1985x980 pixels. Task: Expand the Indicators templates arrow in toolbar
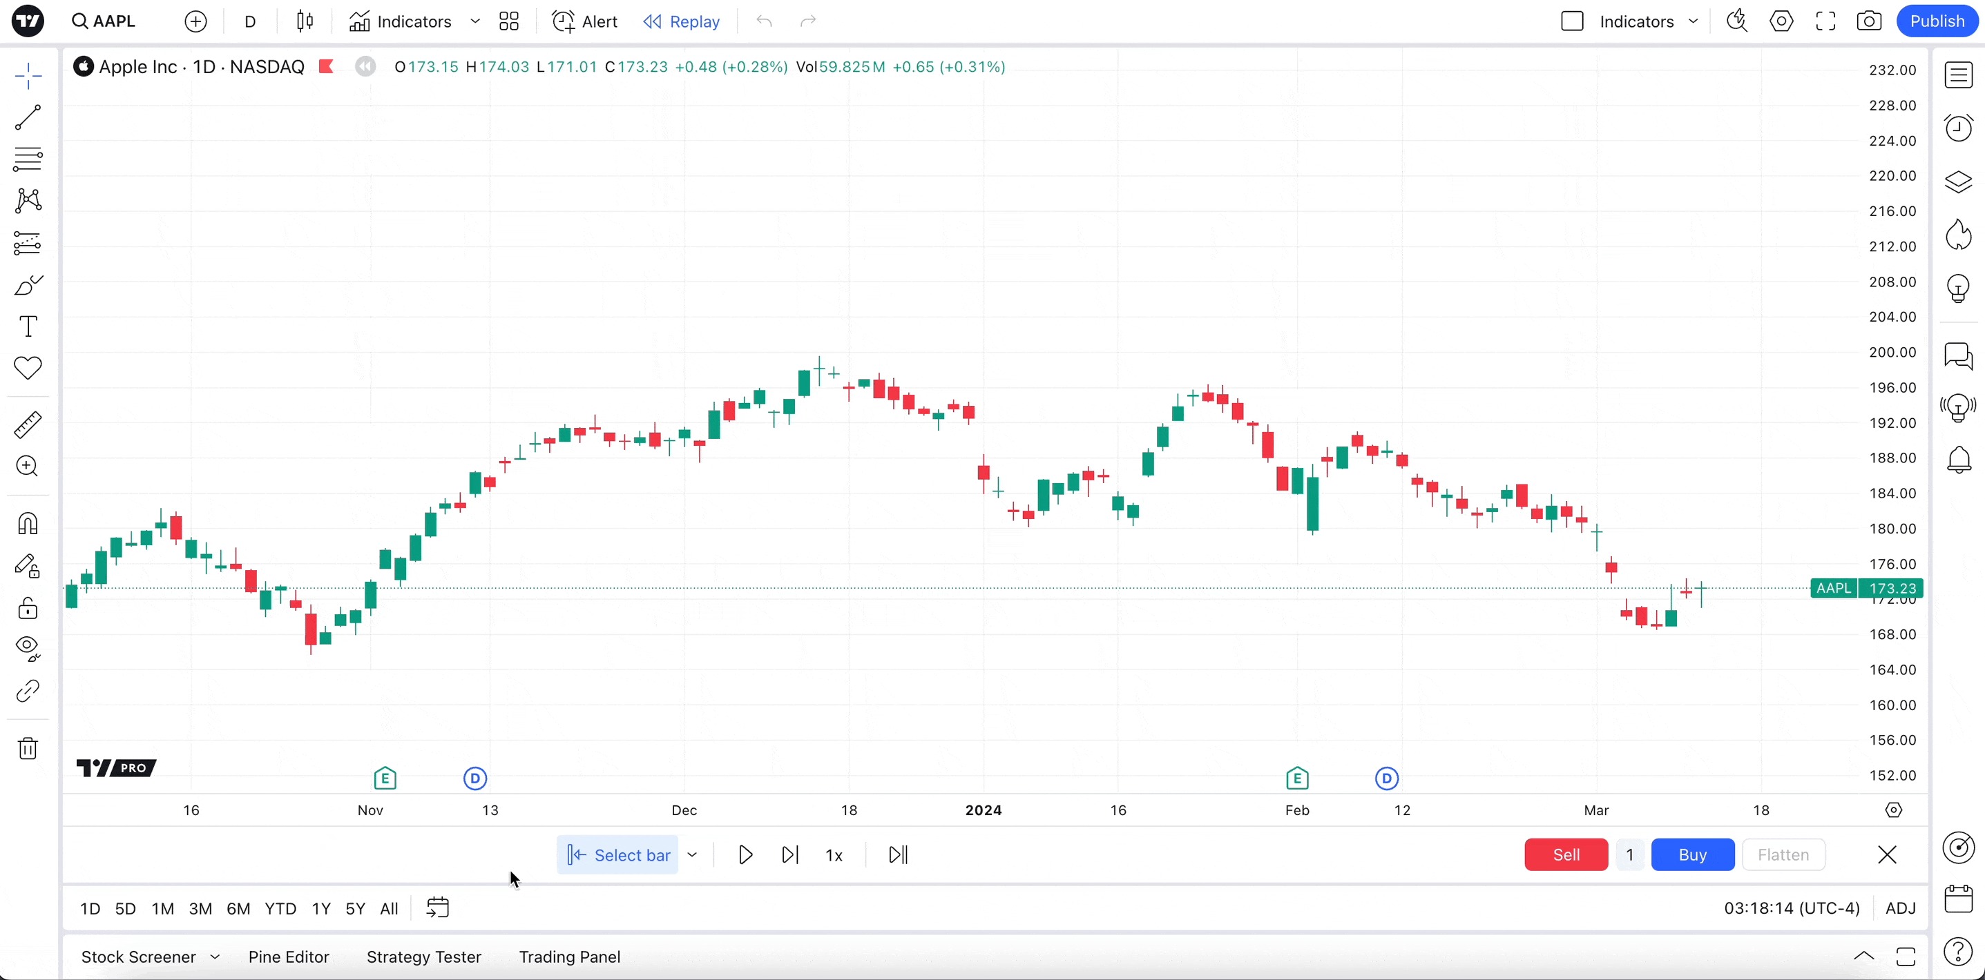point(475,21)
